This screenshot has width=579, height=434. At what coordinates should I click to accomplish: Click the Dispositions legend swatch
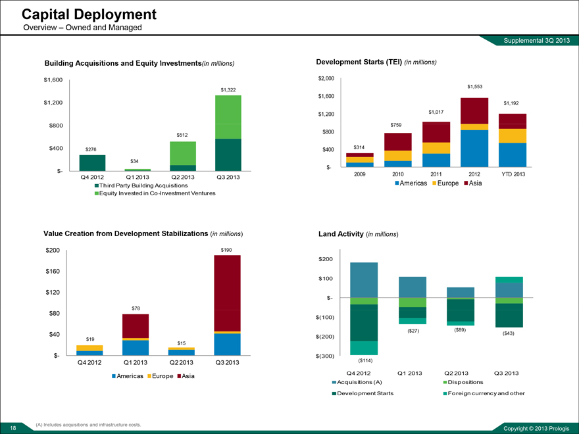445,382
